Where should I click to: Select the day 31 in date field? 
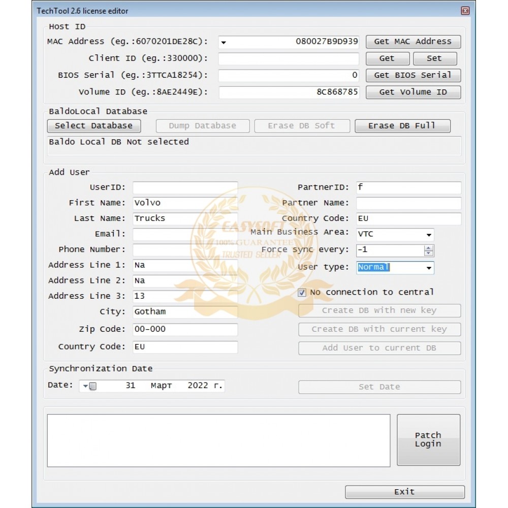pos(130,386)
